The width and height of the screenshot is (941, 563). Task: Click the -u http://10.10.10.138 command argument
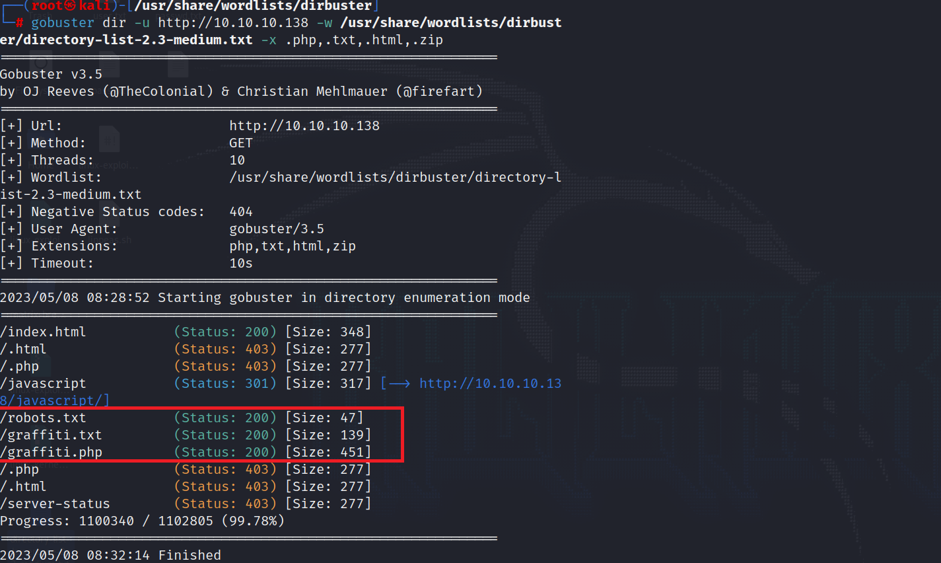pos(221,22)
